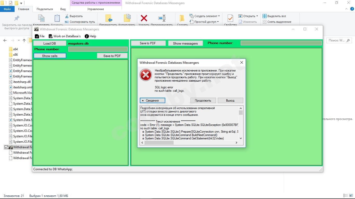Screen dimensions: 355x199
Task: Open the Создать элемент dropdown
Action: coord(205,16)
